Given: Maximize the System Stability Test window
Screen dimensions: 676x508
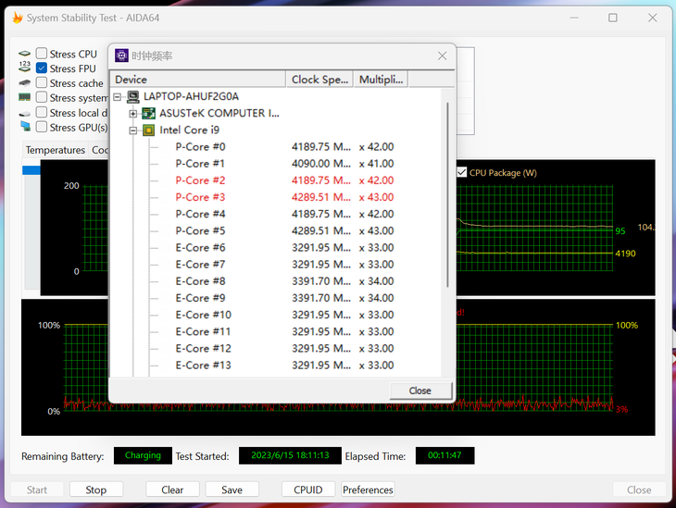Looking at the screenshot, I should [613, 18].
